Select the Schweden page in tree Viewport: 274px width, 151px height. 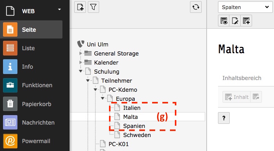137,135
